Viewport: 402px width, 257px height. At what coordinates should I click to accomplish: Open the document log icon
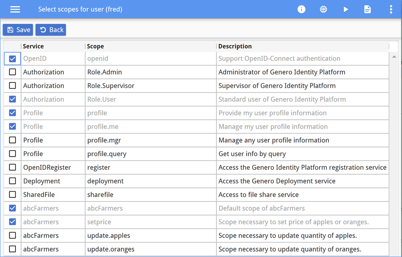367,9
